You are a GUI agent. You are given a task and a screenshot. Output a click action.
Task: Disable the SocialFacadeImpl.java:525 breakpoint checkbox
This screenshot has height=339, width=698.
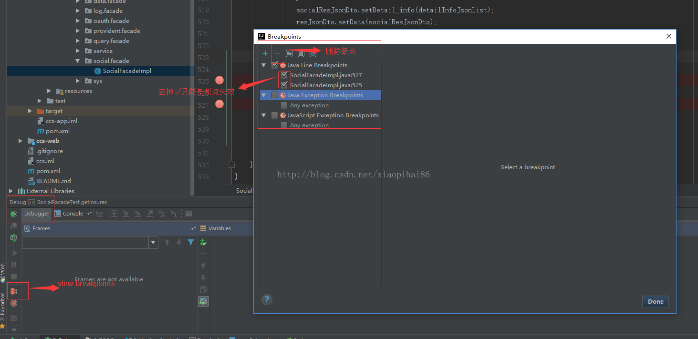tap(284, 85)
